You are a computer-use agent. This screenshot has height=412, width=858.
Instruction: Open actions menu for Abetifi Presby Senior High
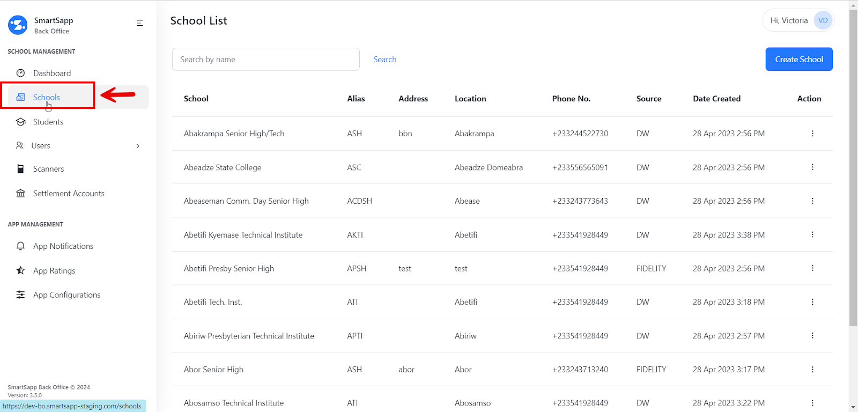pyautogui.click(x=812, y=268)
